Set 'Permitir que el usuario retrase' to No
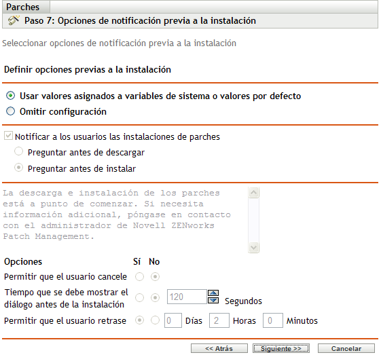The image size is (381, 355). point(155,320)
